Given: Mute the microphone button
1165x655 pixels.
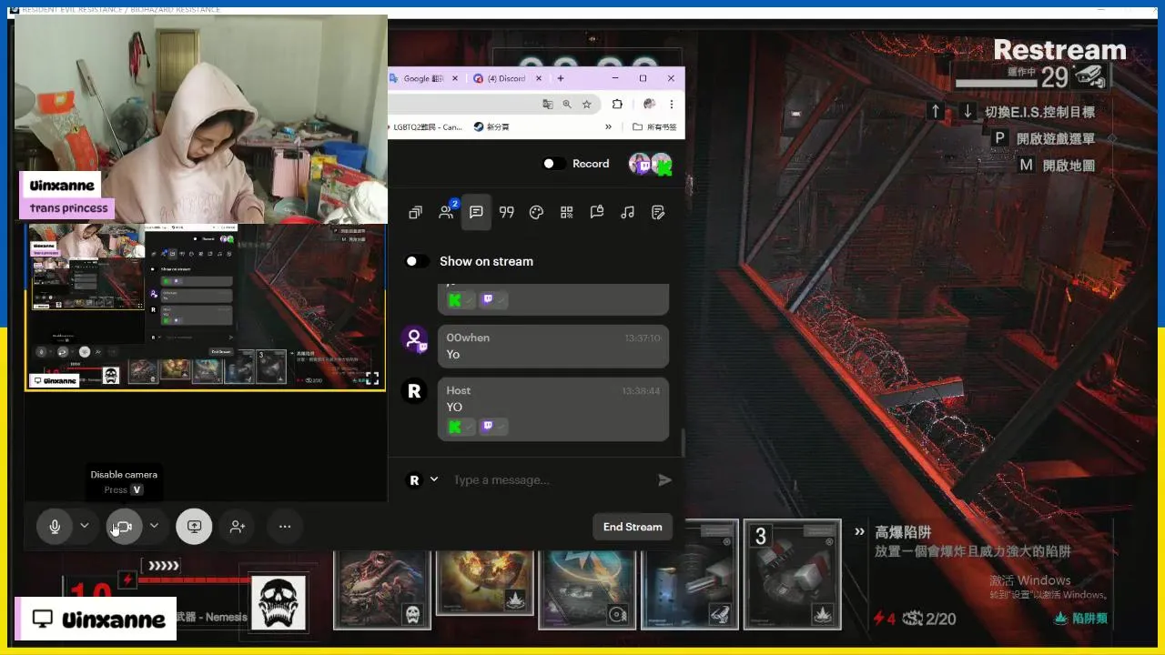Looking at the screenshot, I should (x=55, y=526).
